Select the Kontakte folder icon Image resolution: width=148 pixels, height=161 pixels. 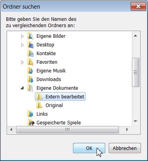click(30, 54)
